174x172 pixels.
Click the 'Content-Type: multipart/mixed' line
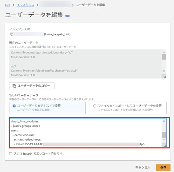pos(42,53)
